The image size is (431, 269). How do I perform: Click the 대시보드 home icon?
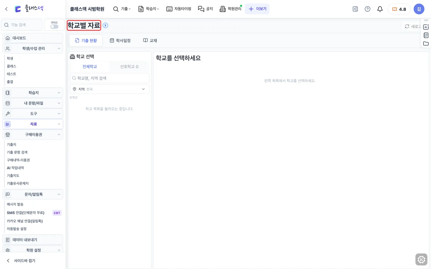tap(8, 38)
